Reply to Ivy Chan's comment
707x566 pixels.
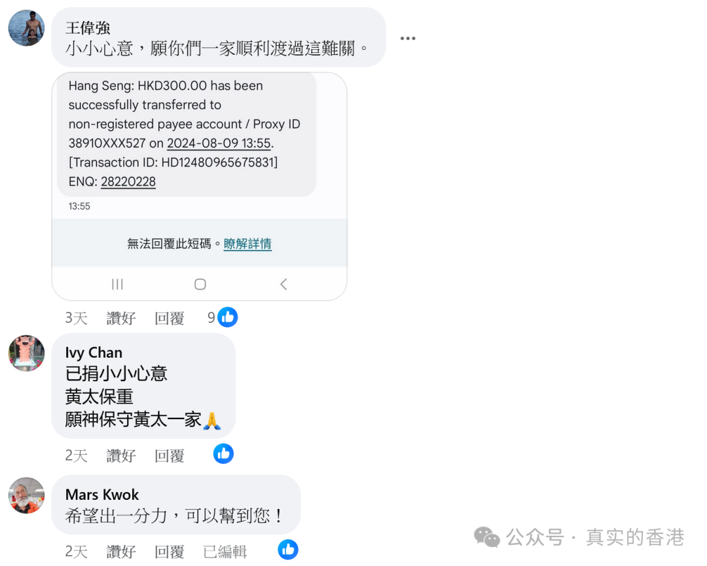pos(170,455)
